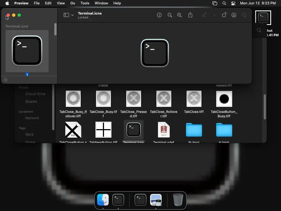
Task: Open the Help menu
Action: [117, 3]
